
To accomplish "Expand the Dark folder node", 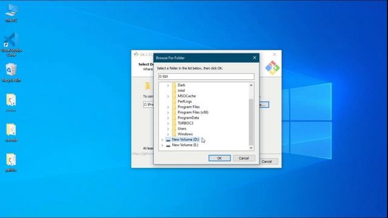I will [x=168, y=85].
